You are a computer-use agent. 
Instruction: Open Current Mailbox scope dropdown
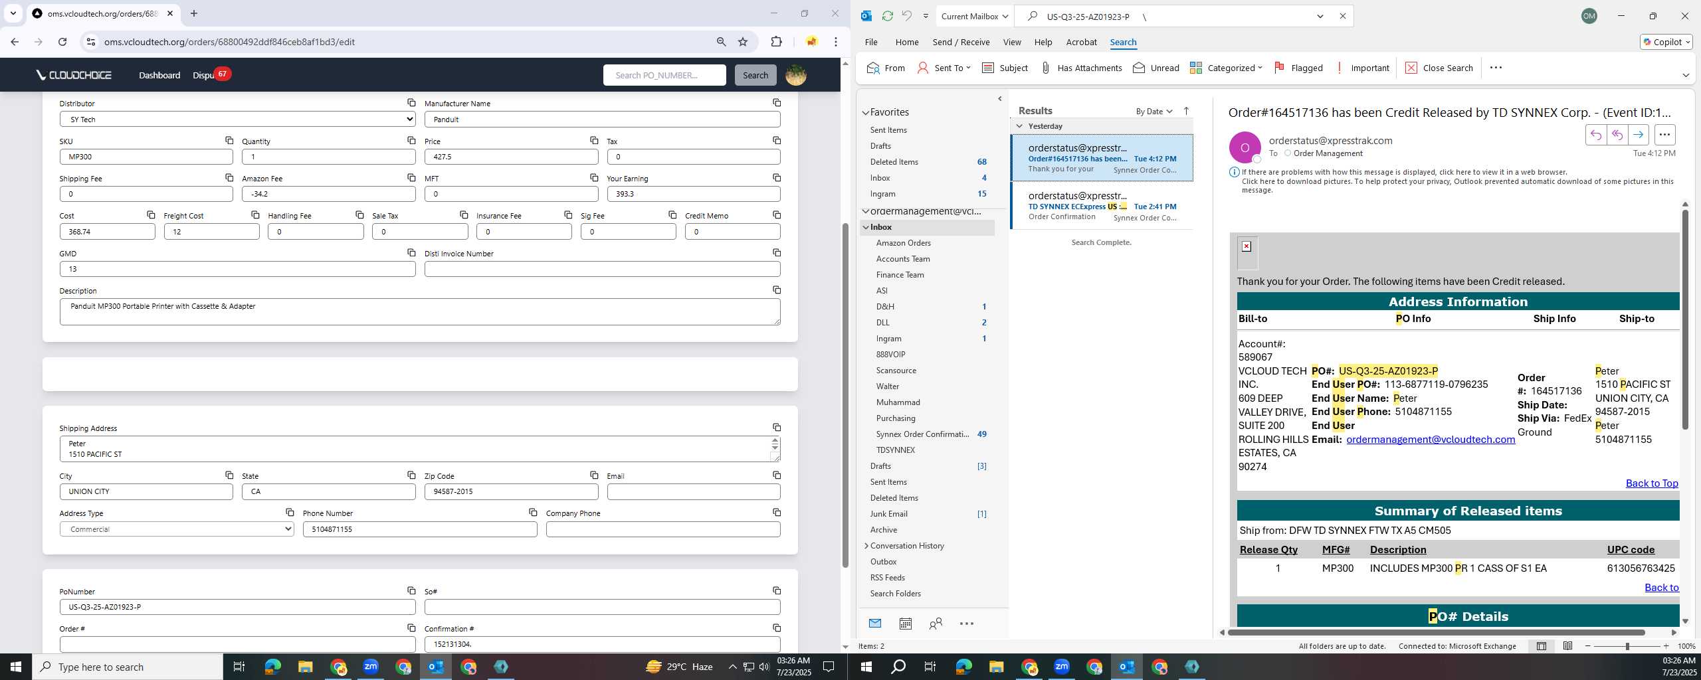(x=975, y=17)
